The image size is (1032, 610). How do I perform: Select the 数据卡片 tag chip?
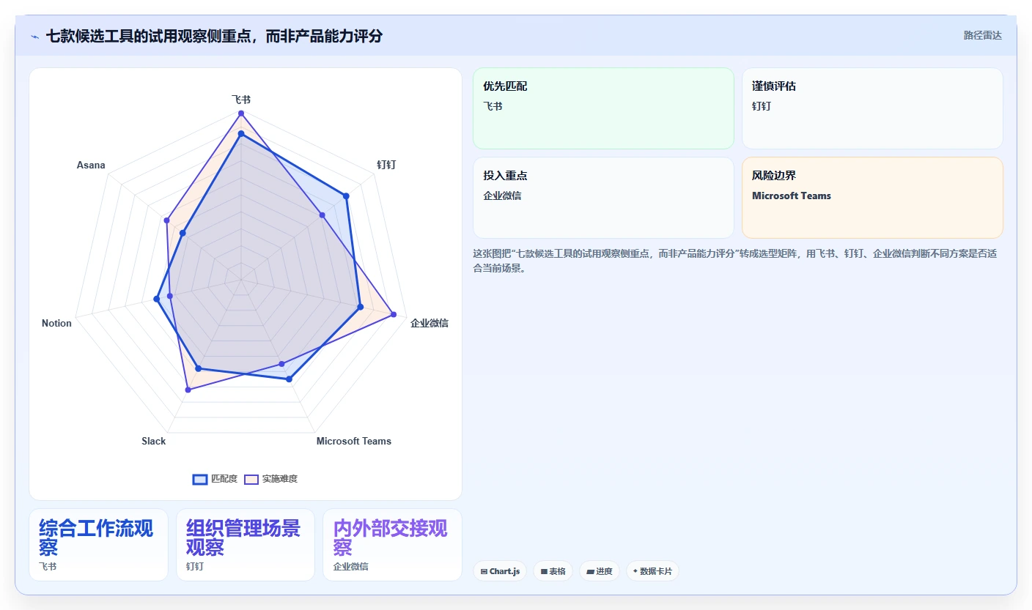pos(652,571)
